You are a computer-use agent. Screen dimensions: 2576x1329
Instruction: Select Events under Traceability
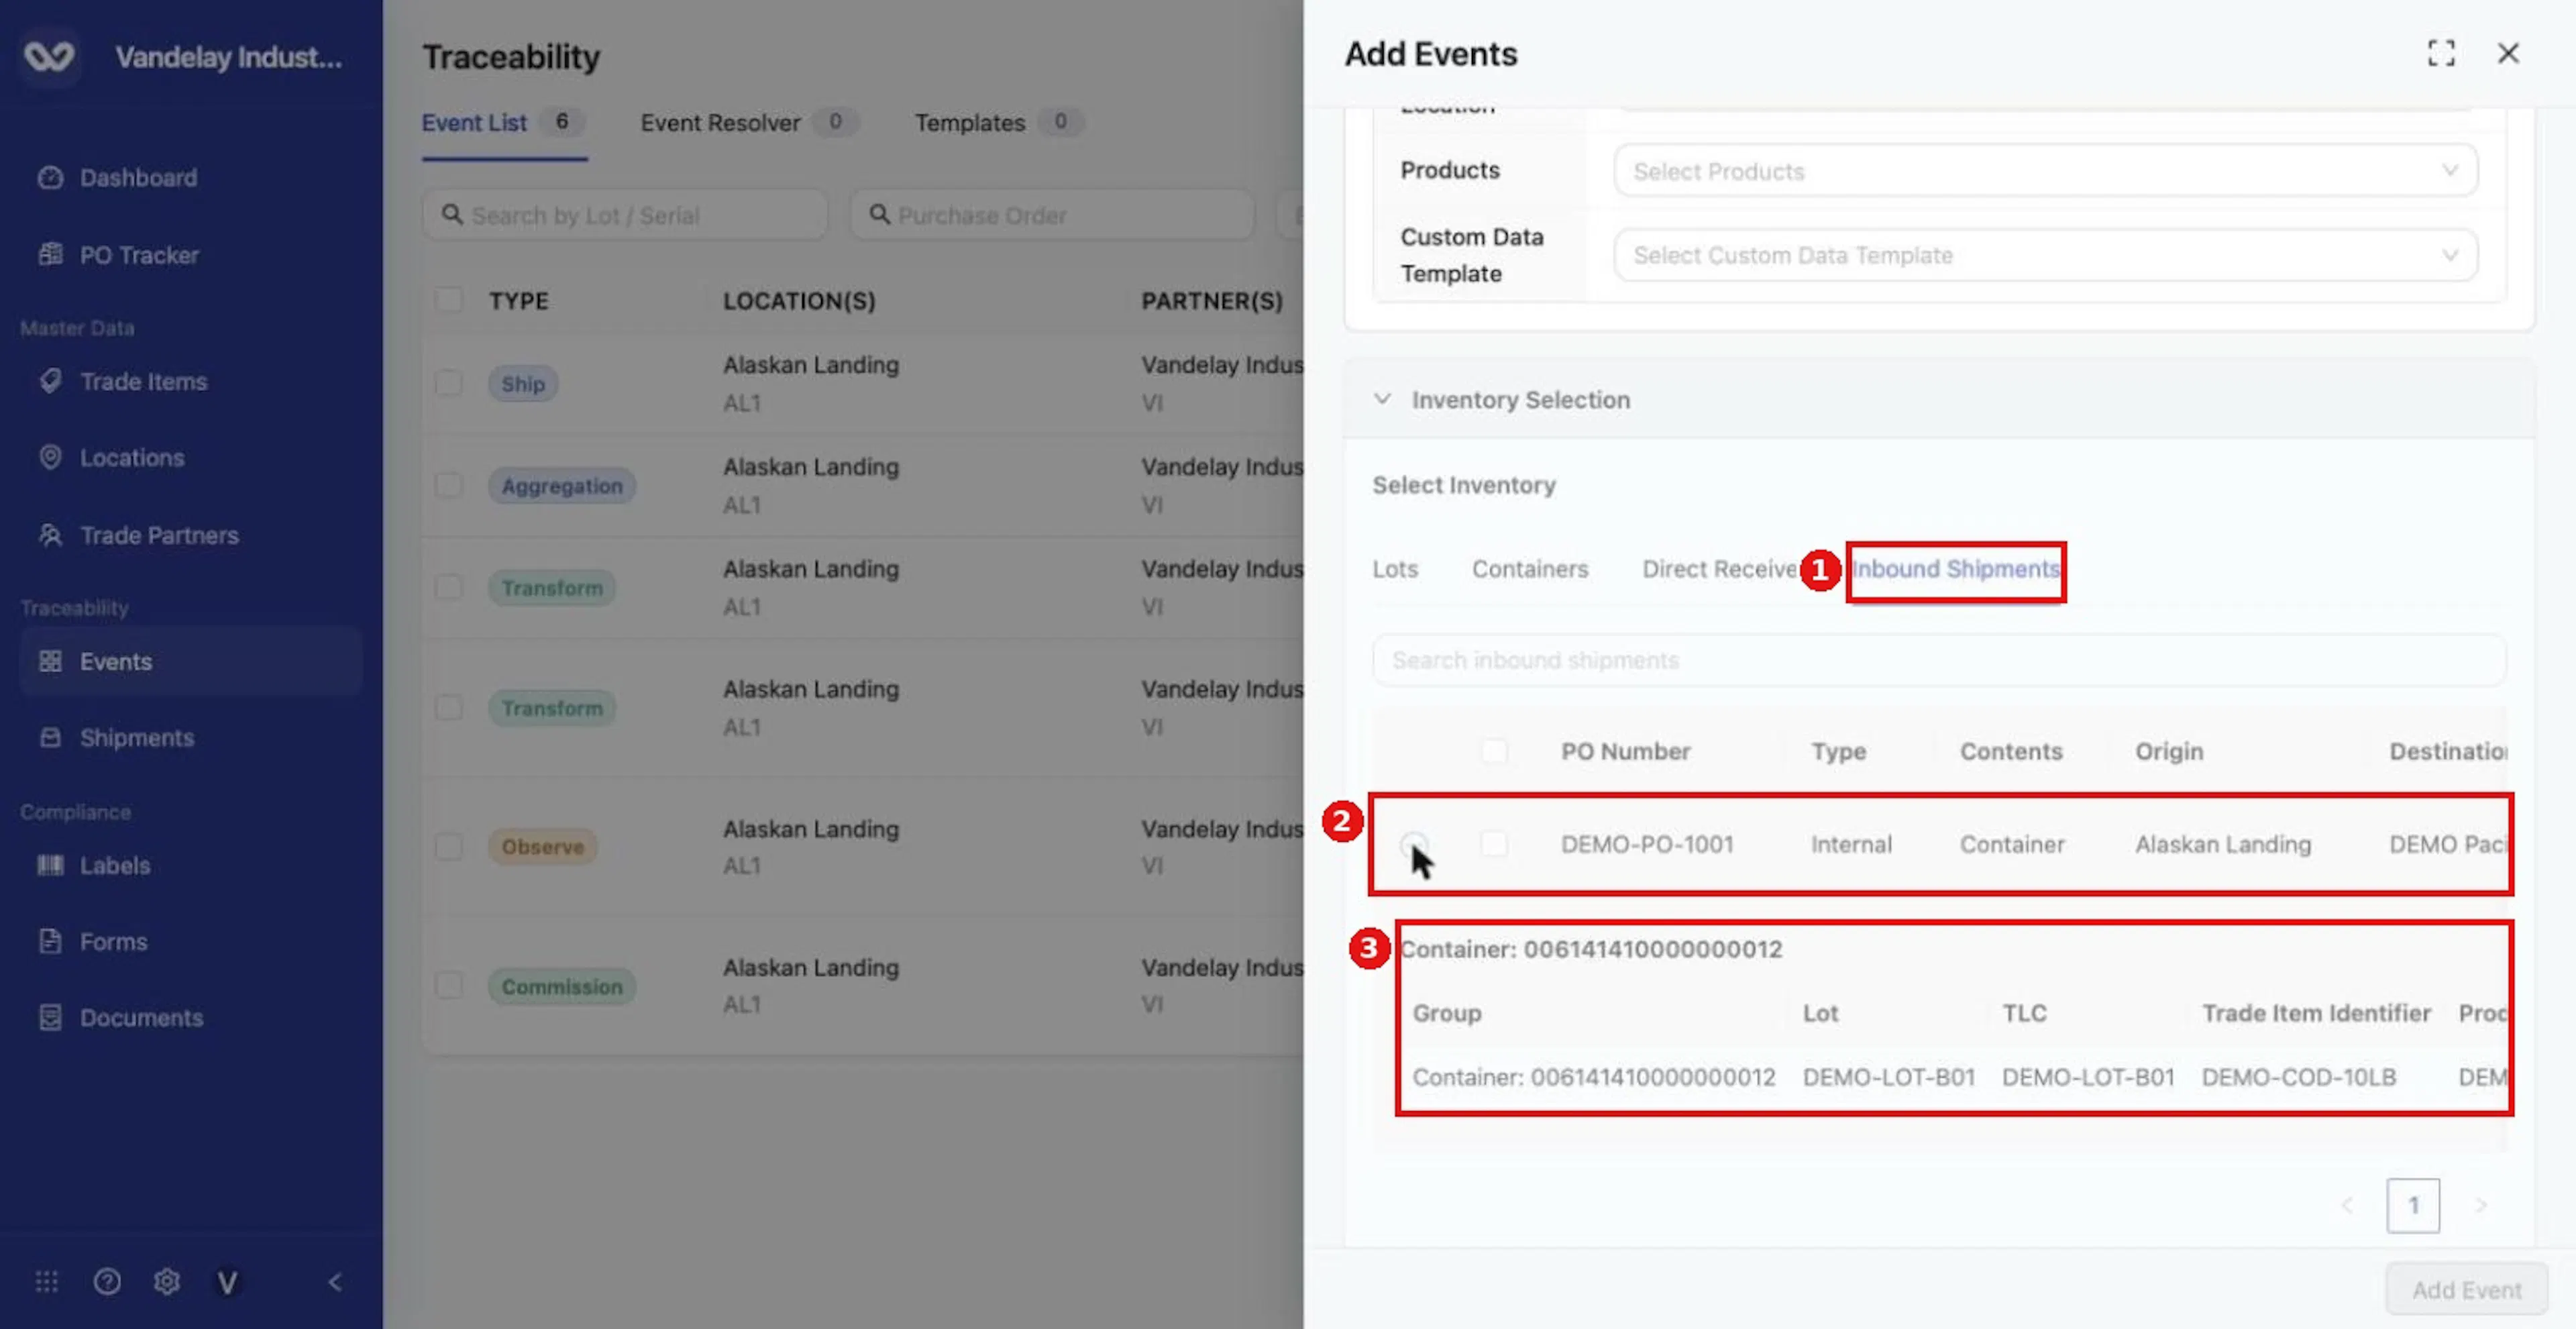[x=190, y=661]
